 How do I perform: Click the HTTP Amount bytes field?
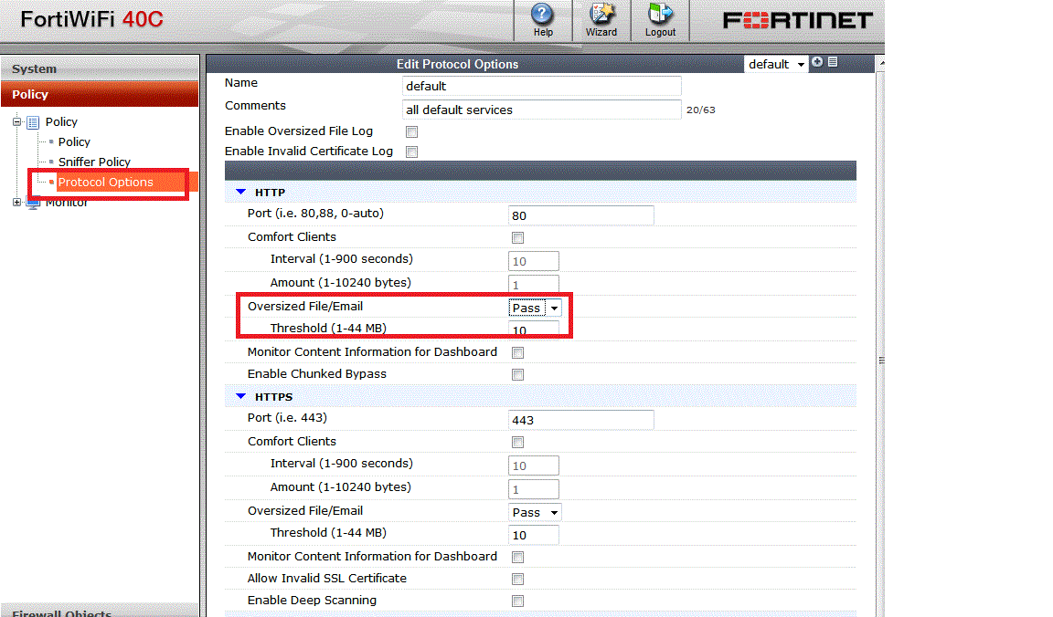tap(533, 285)
